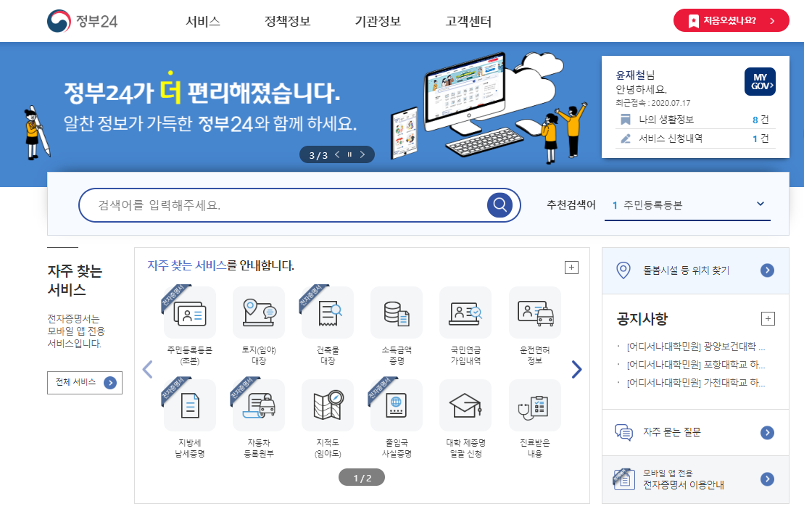Click the bookmark icon next to 나의 생활정보
Screen dimensions: 804x509
[x=625, y=120]
